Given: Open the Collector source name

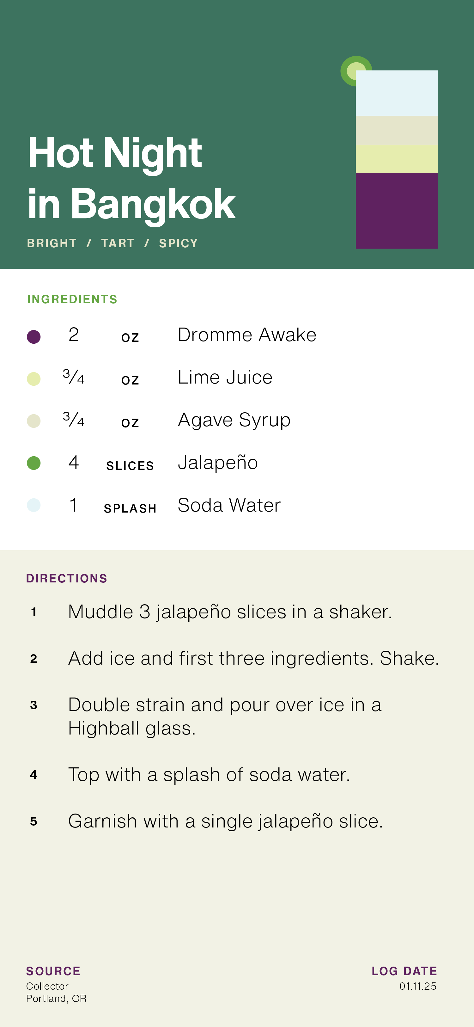Looking at the screenshot, I should click(47, 986).
